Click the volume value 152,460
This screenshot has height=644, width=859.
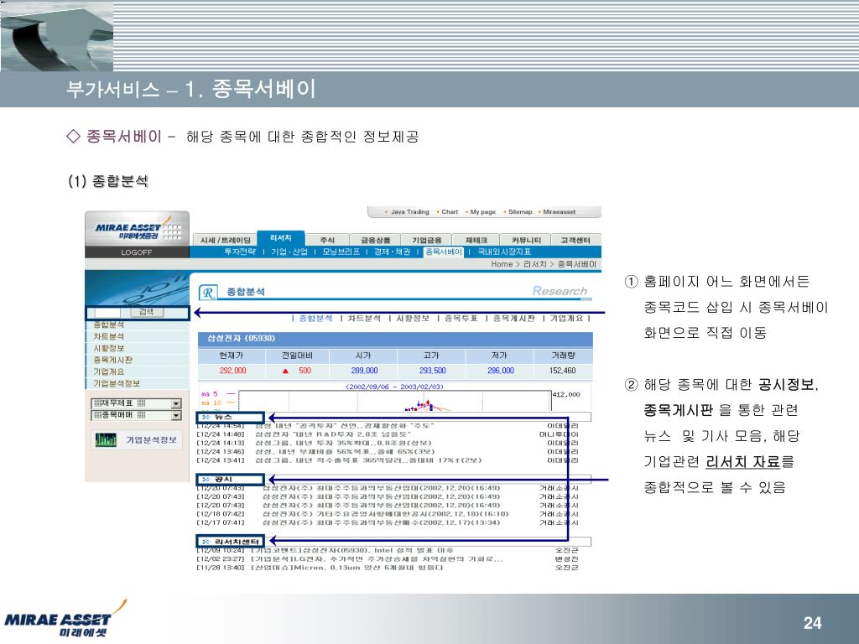562,371
